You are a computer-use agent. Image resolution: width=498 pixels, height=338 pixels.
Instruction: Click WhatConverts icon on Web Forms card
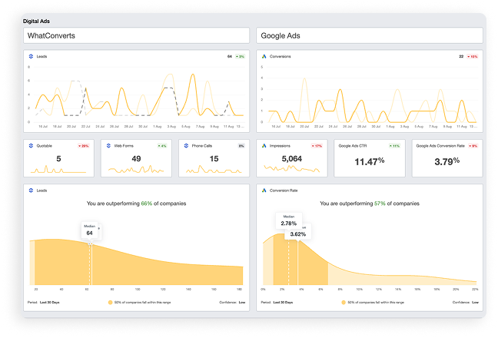coord(108,145)
